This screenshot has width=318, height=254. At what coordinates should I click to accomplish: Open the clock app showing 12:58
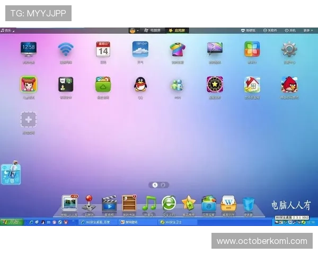pyautogui.click(x=29, y=49)
